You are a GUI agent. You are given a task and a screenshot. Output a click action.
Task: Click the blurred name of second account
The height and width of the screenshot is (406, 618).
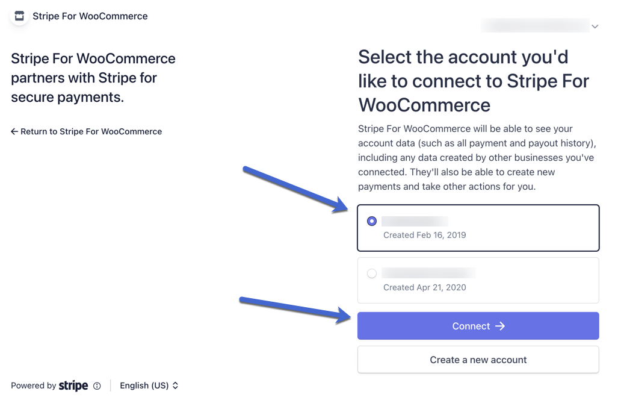[x=428, y=273]
